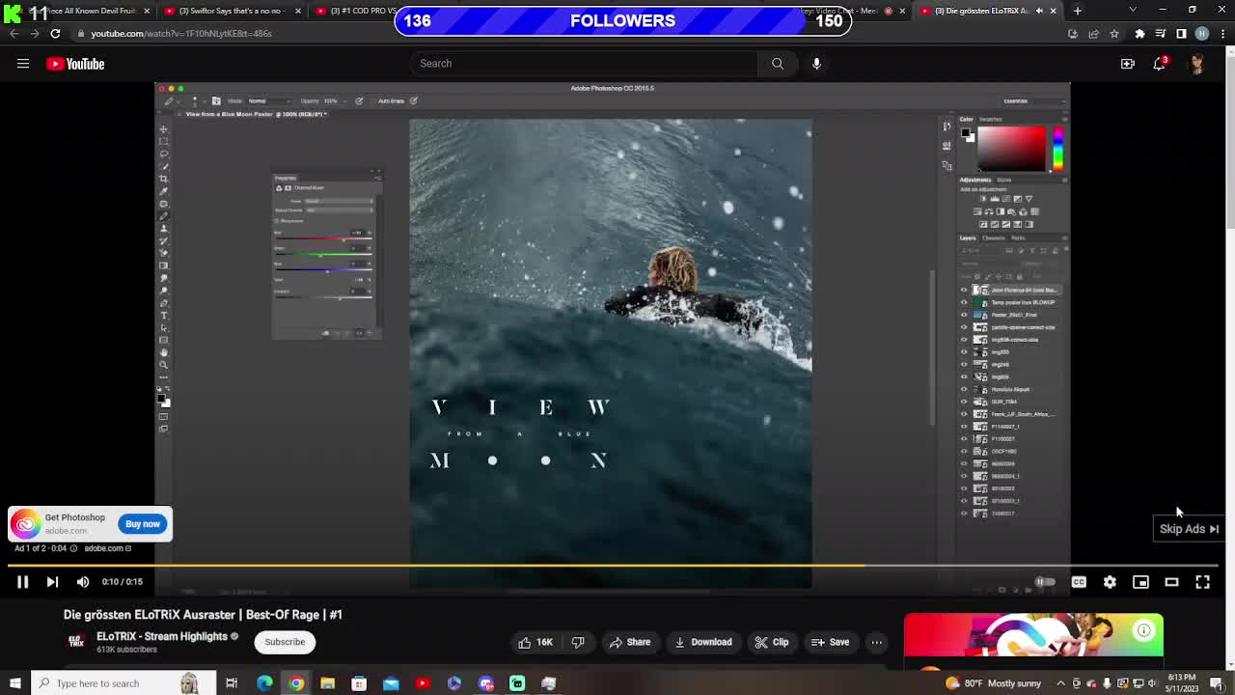1235x695 pixels.
Task: Click the Download button
Action: [703, 642]
